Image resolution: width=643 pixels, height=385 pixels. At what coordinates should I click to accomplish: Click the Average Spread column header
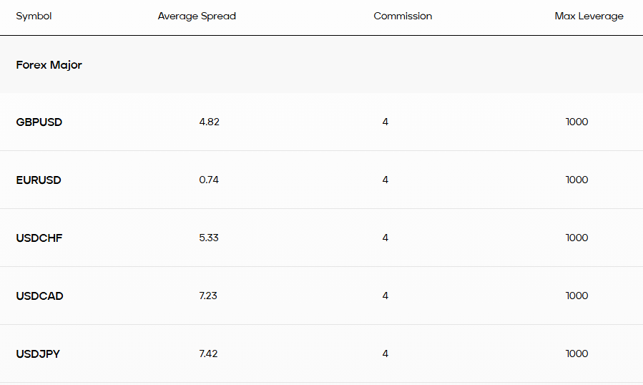pos(197,16)
